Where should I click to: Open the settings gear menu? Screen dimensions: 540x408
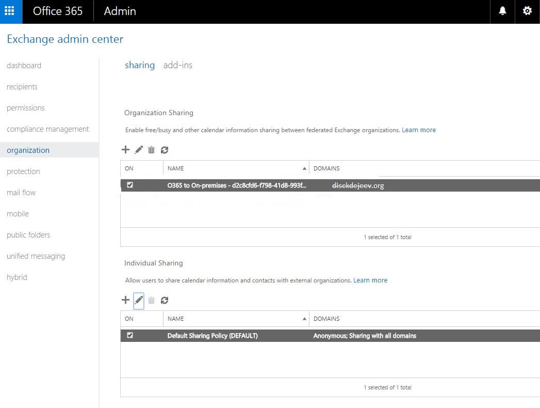coord(527,11)
